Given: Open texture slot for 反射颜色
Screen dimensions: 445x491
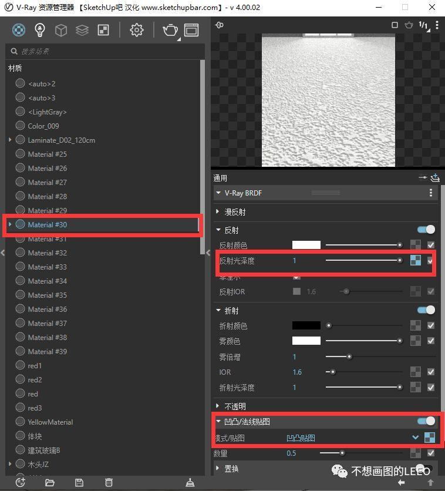Looking at the screenshot, I should pyautogui.click(x=416, y=245).
